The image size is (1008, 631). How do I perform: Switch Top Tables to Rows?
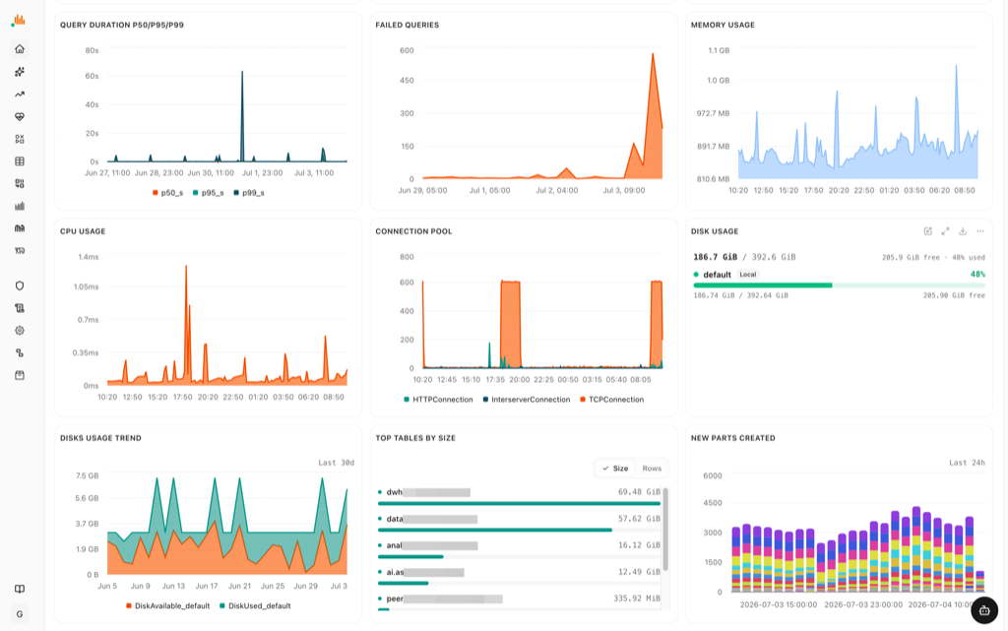click(652, 469)
